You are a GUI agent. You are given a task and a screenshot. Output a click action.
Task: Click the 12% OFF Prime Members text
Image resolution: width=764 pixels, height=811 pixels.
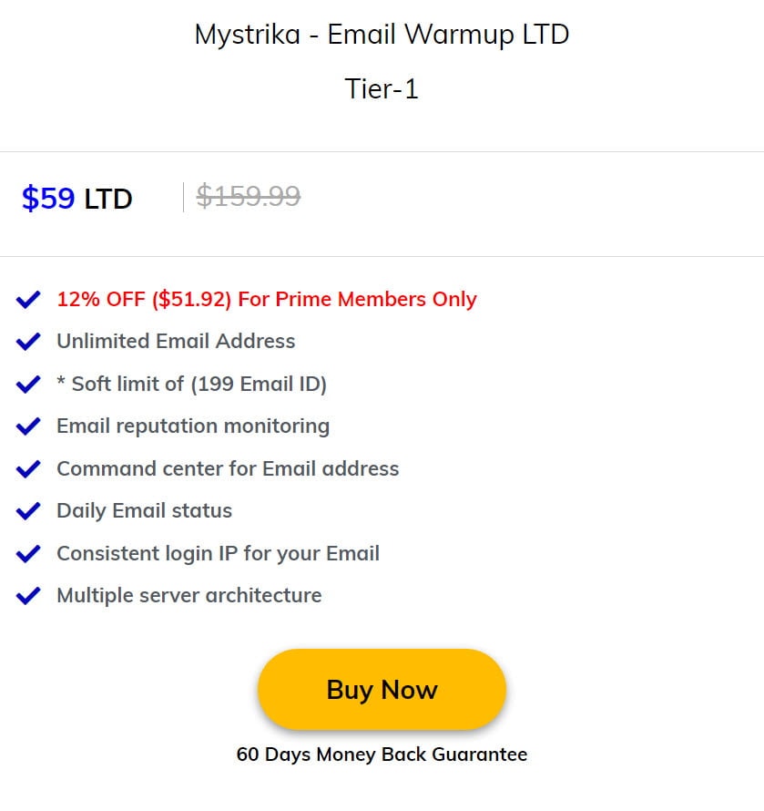(267, 299)
